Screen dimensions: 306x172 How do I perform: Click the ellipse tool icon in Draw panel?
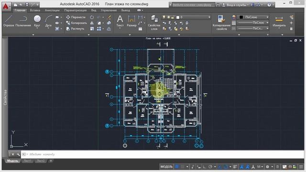point(57,23)
